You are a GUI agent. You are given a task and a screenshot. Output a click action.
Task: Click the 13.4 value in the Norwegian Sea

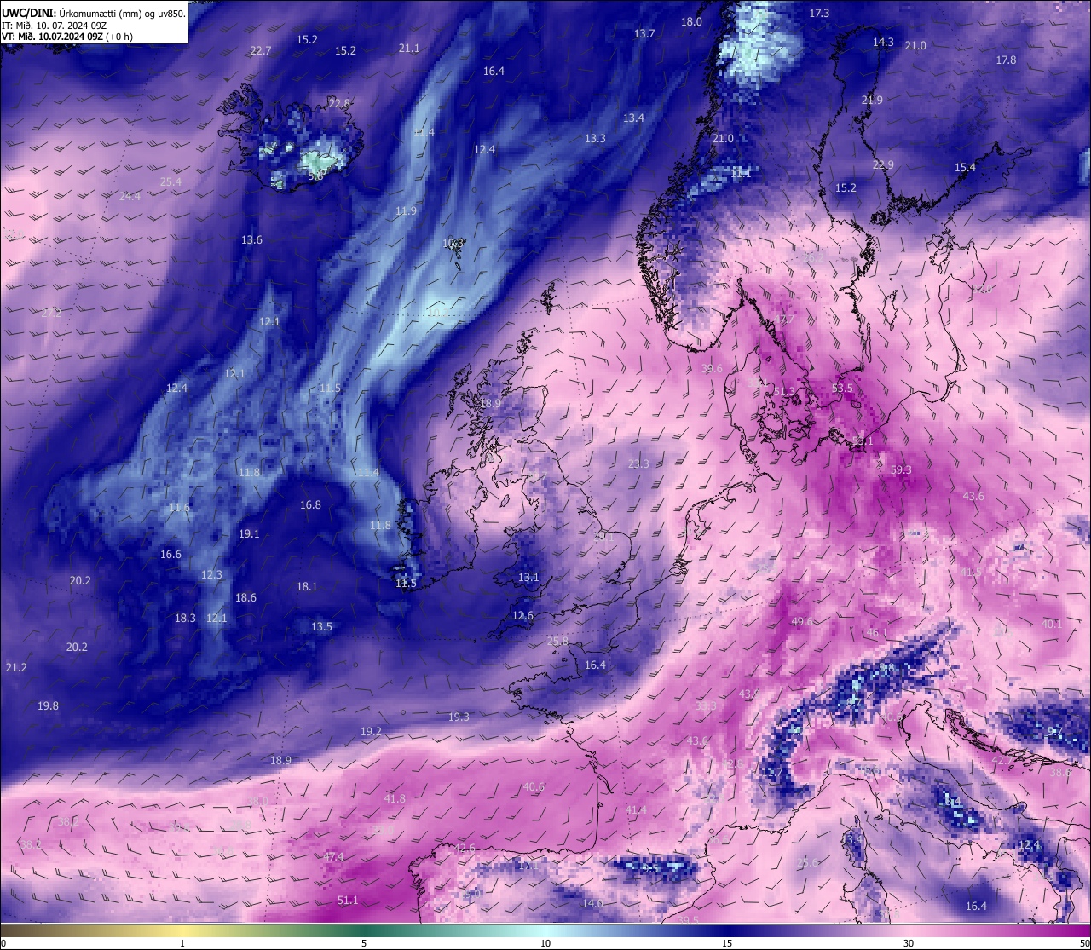point(633,118)
